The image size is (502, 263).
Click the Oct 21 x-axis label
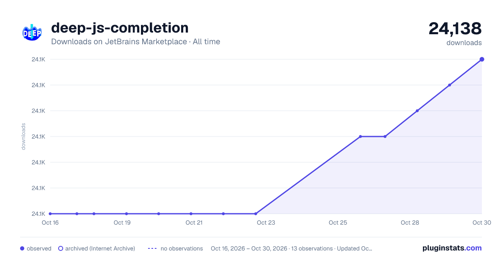point(194,223)
